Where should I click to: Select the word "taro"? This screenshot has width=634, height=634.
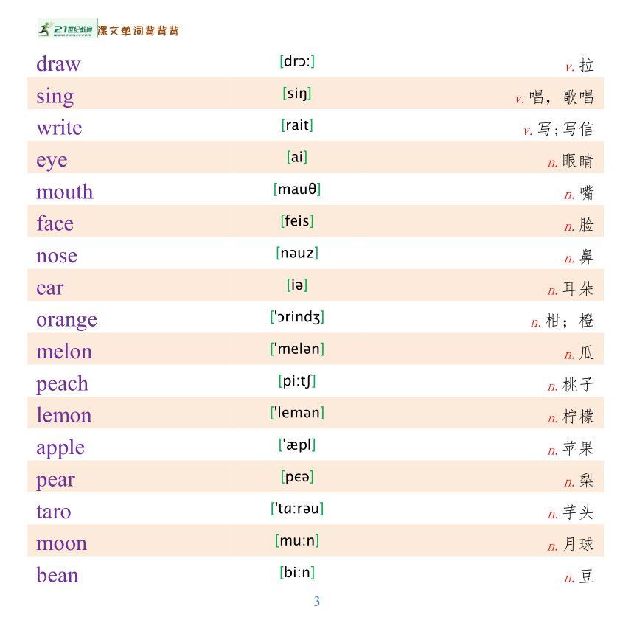pos(54,512)
